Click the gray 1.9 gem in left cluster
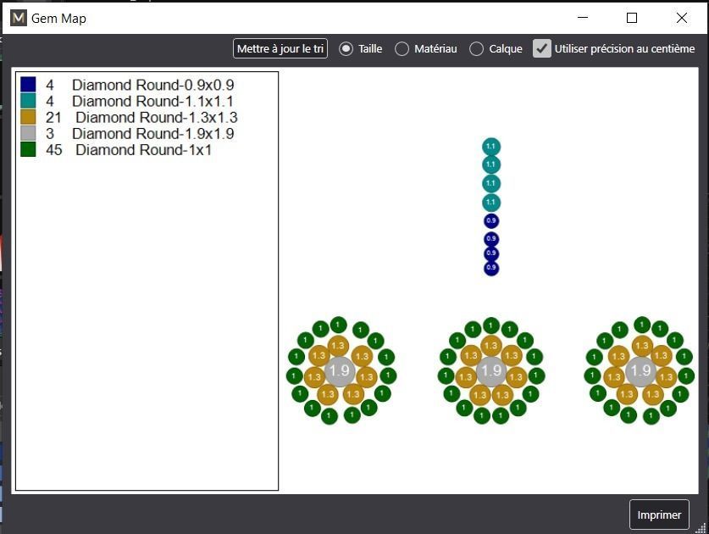Viewport: 709px width, 534px height. pyautogui.click(x=340, y=371)
